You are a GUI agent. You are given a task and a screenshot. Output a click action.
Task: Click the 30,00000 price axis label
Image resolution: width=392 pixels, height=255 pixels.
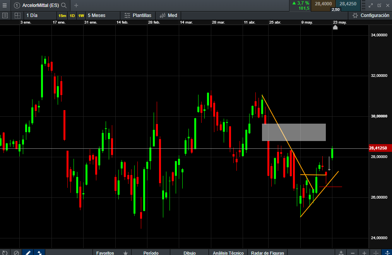[379, 116]
